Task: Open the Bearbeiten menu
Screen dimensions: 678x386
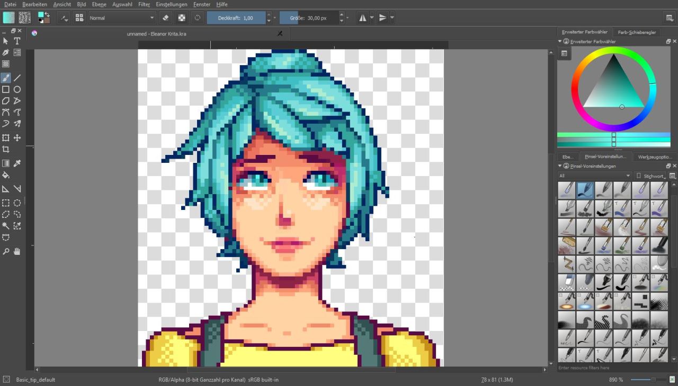Action: coord(34,4)
